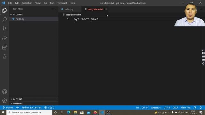Click the overlay video record icon
This screenshot has width=205, height=115.
[x=203, y=57]
